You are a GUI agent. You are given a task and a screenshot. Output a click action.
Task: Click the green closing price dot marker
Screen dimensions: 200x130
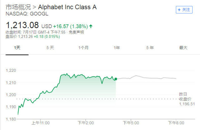tap(116, 79)
